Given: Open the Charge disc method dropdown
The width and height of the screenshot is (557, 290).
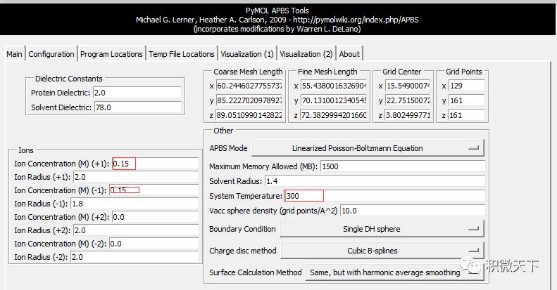Looking at the screenshot, I should (x=382, y=251).
